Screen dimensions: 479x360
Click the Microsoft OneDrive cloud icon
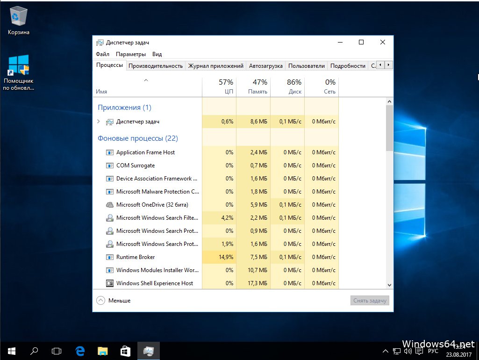110,205
